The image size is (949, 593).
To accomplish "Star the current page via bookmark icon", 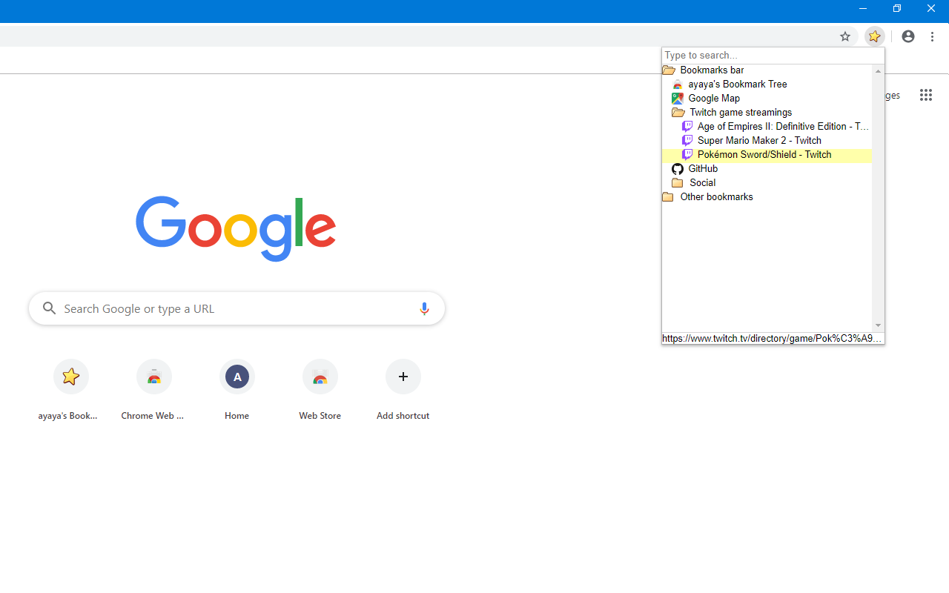I will click(x=845, y=36).
